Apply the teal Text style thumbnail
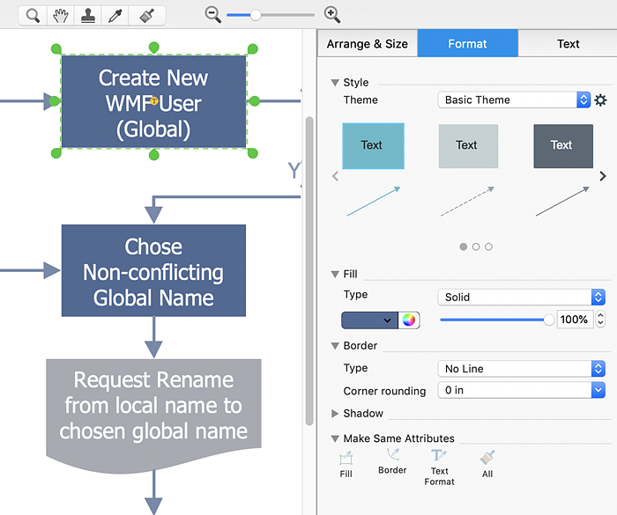617x515 pixels. [x=373, y=146]
